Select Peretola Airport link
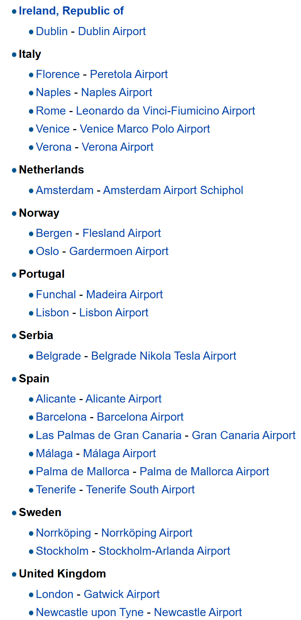The image size is (301, 620). click(x=129, y=74)
